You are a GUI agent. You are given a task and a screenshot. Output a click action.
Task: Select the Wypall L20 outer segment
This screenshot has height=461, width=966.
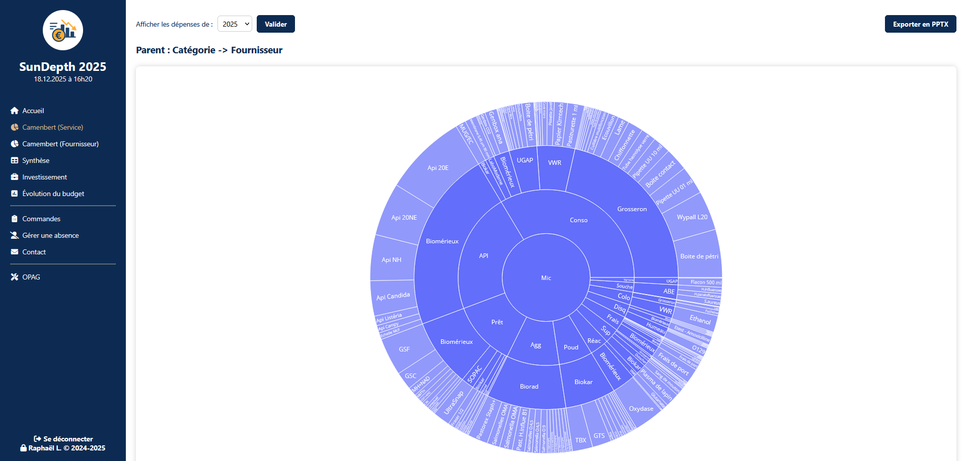tap(692, 217)
